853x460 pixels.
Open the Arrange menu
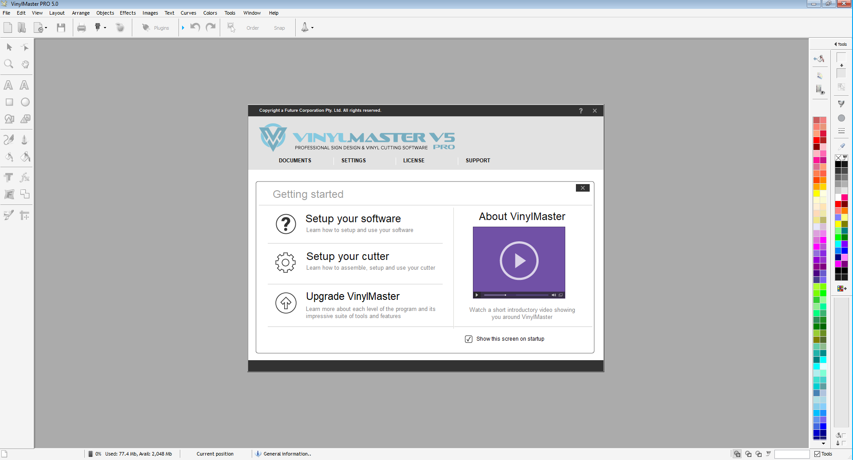pos(81,13)
